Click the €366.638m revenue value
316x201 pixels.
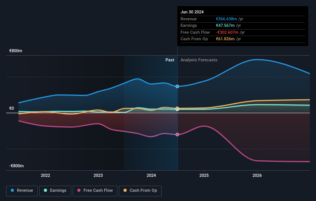[226, 19]
